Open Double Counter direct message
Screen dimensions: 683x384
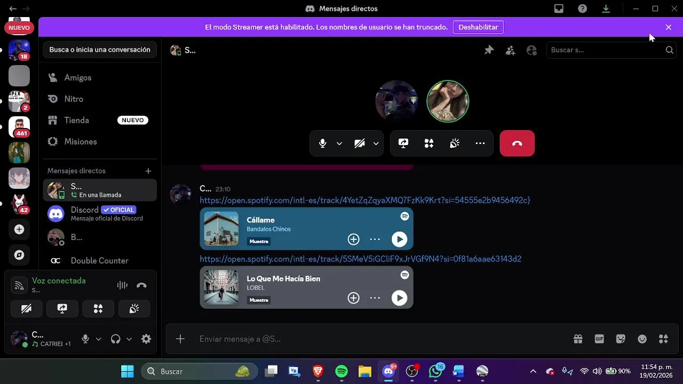click(x=100, y=261)
